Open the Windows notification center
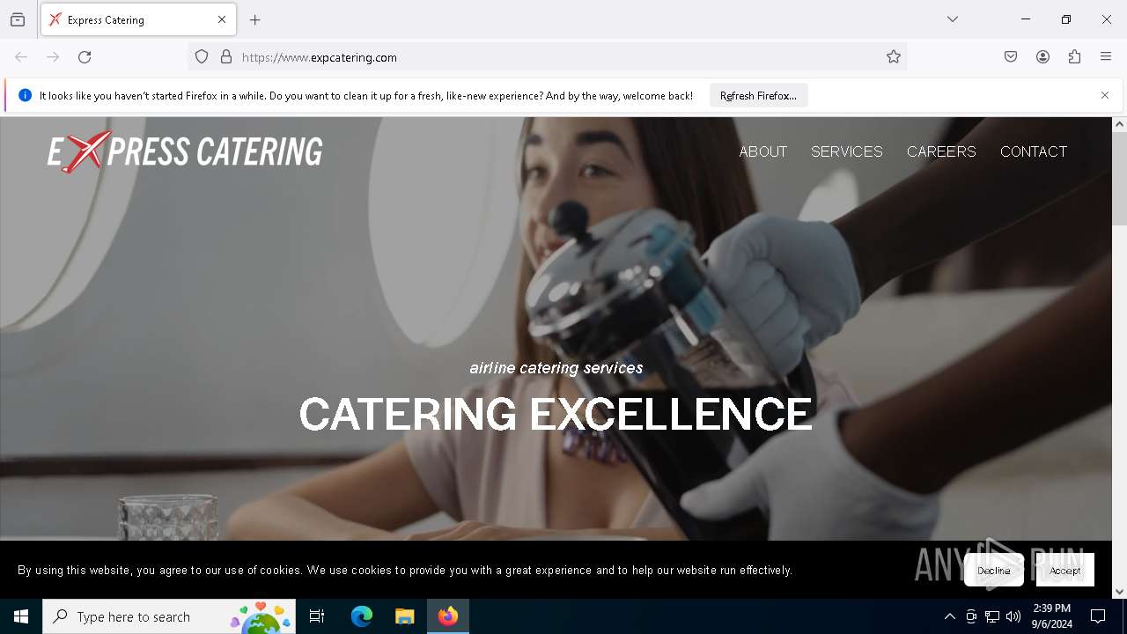The image size is (1127, 634). pyautogui.click(x=1098, y=616)
